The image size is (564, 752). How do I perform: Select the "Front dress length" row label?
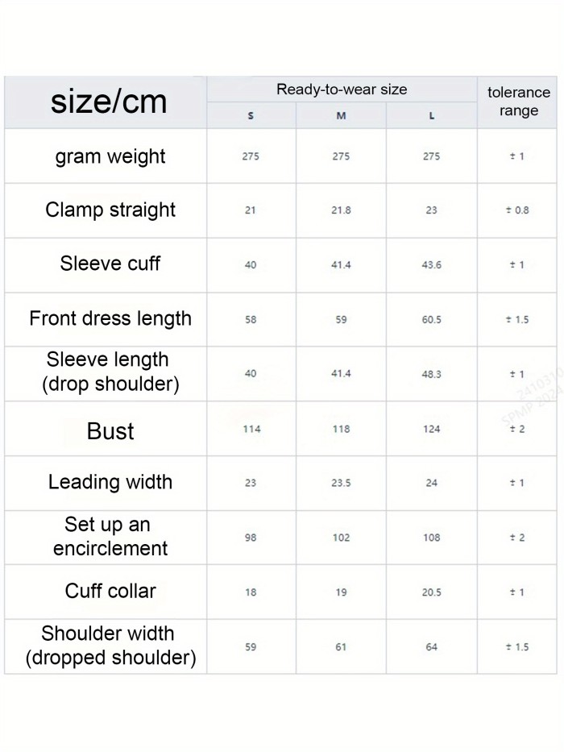tap(110, 318)
